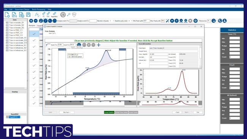Click the round blue plus icon in the main toolbar

(x=31, y=21)
